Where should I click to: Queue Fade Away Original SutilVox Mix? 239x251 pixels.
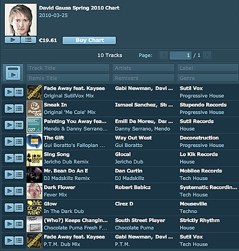[x=19, y=92]
